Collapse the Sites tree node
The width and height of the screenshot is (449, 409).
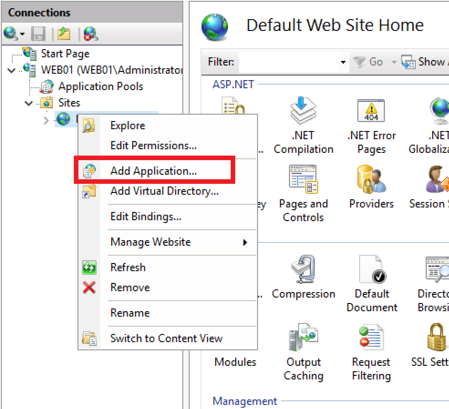tap(28, 103)
